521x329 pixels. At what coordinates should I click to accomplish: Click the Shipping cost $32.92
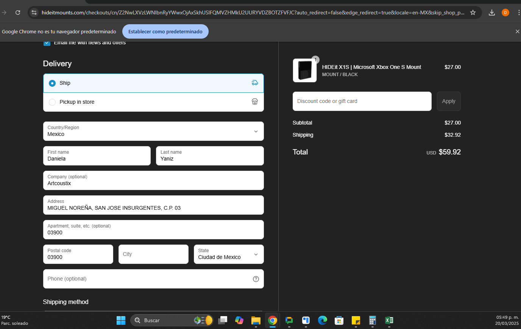tap(452, 135)
